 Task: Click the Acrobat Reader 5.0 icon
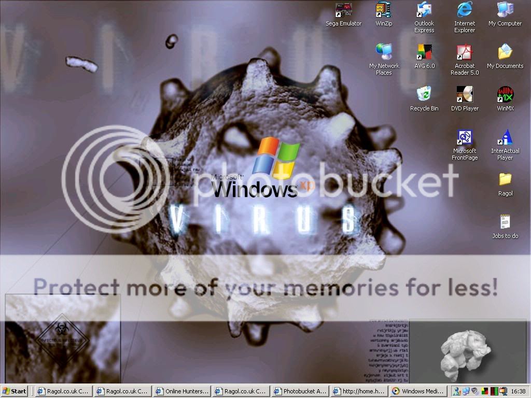tap(464, 52)
